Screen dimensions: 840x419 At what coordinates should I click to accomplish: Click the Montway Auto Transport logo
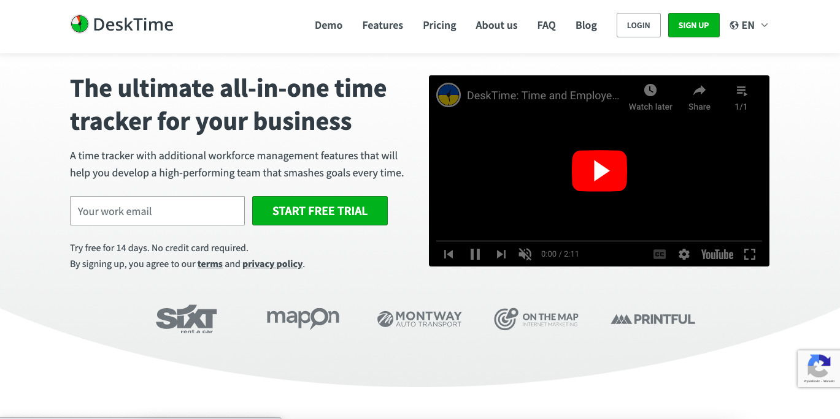(x=420, y=319)
